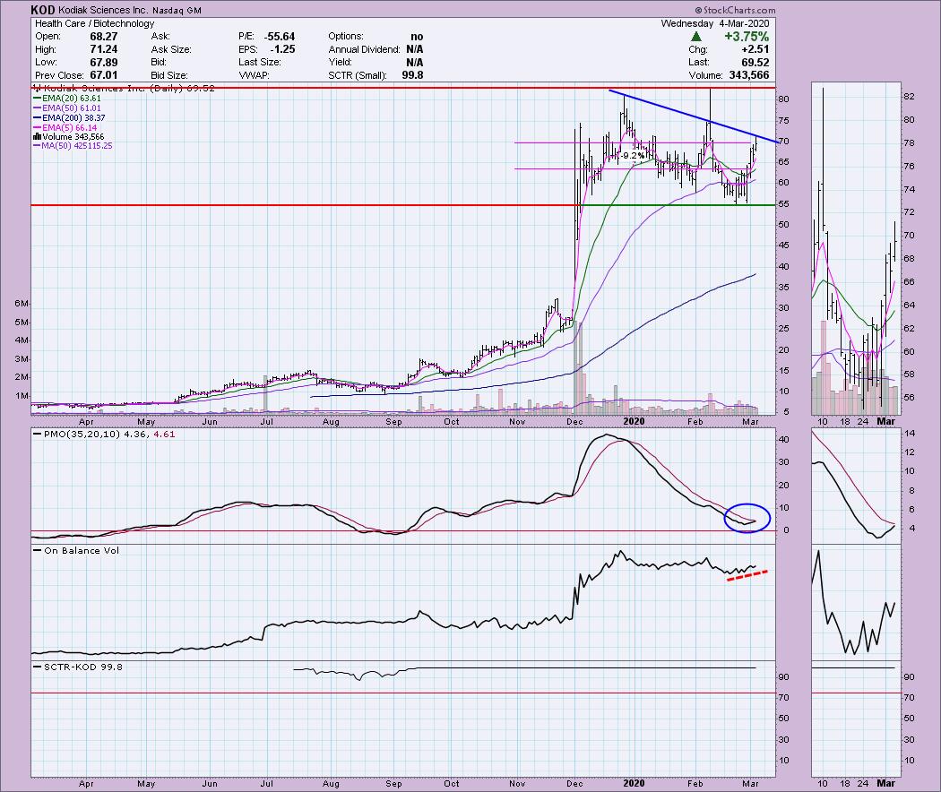Viewport: 941px width, 792px height.
Task: Click the -9.2% annotation on the price chart
Action: pos(633,155)
